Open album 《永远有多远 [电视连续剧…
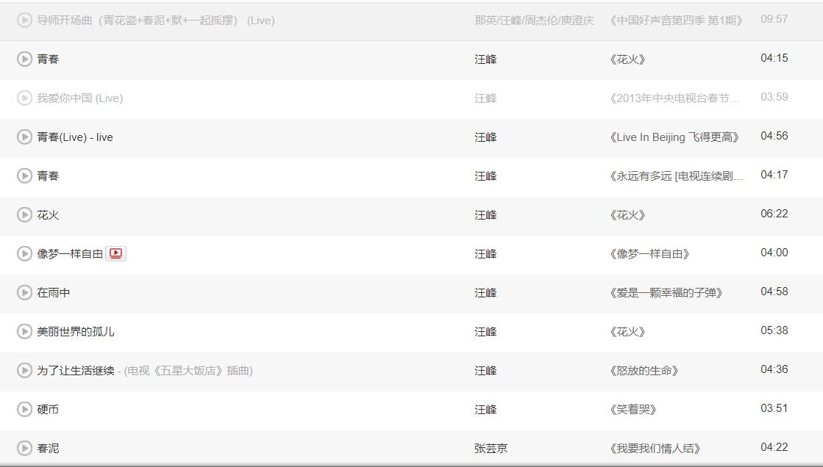This screenshot has width=823, height=467. pos(676,176)
